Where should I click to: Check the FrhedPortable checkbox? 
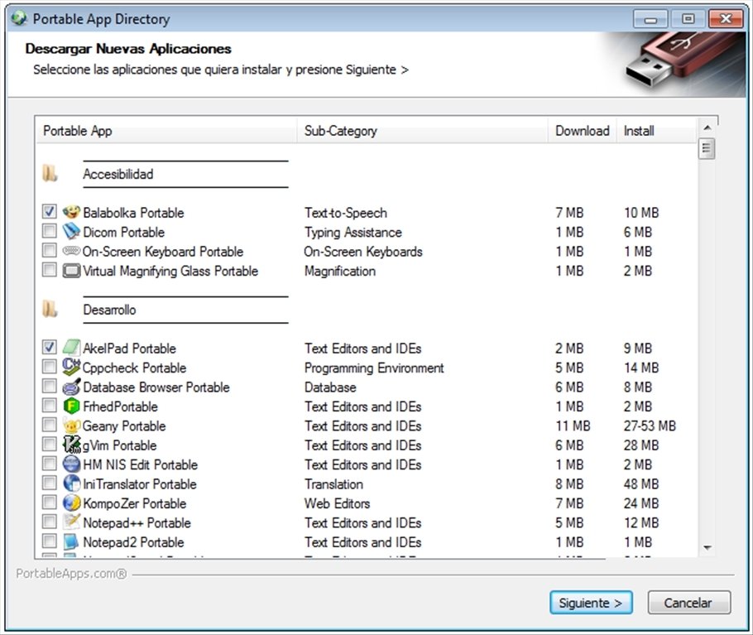tap(49, 406)
